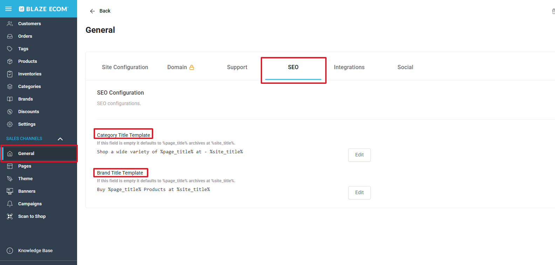Switch to the Integrations tab
This screenshot has height=265, width=555.
click(x=349, y=67)
